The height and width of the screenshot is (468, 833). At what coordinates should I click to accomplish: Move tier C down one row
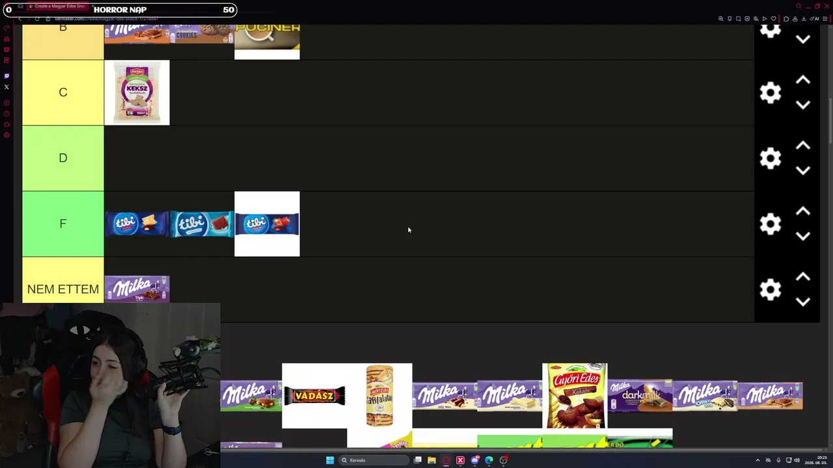(803, 105)
